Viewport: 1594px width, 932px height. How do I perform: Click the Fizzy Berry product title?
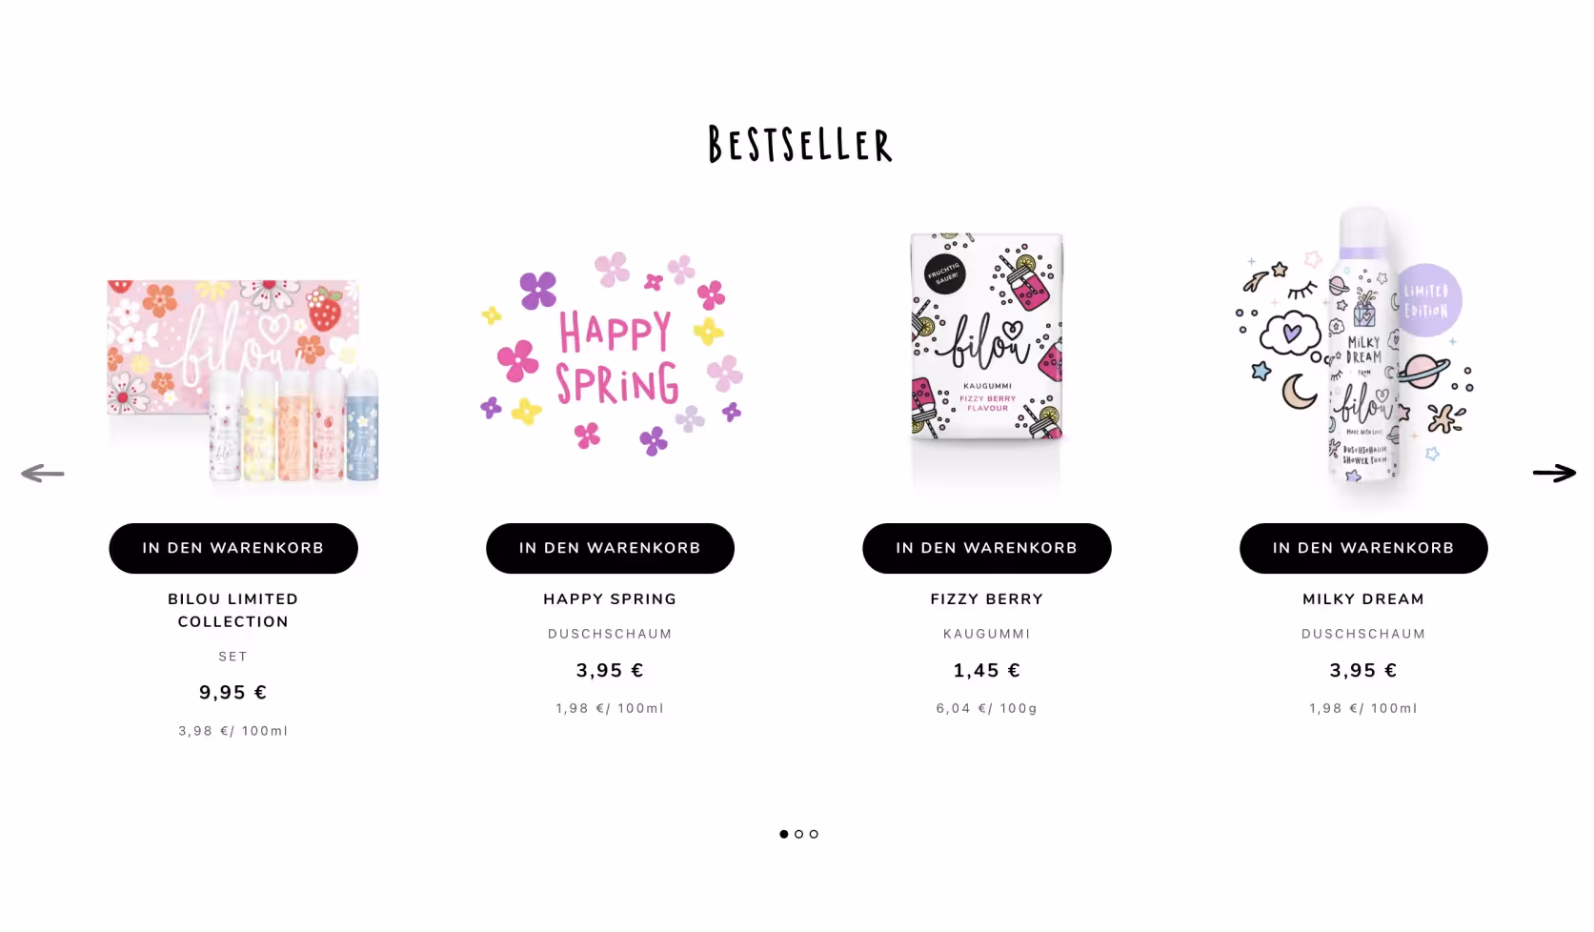pos(987,598)
